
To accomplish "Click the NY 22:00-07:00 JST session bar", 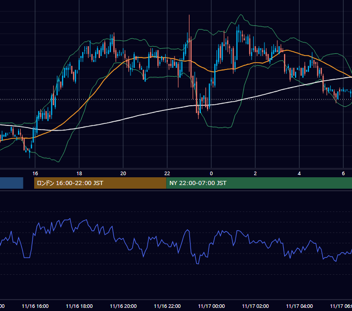I will [259, 183].
